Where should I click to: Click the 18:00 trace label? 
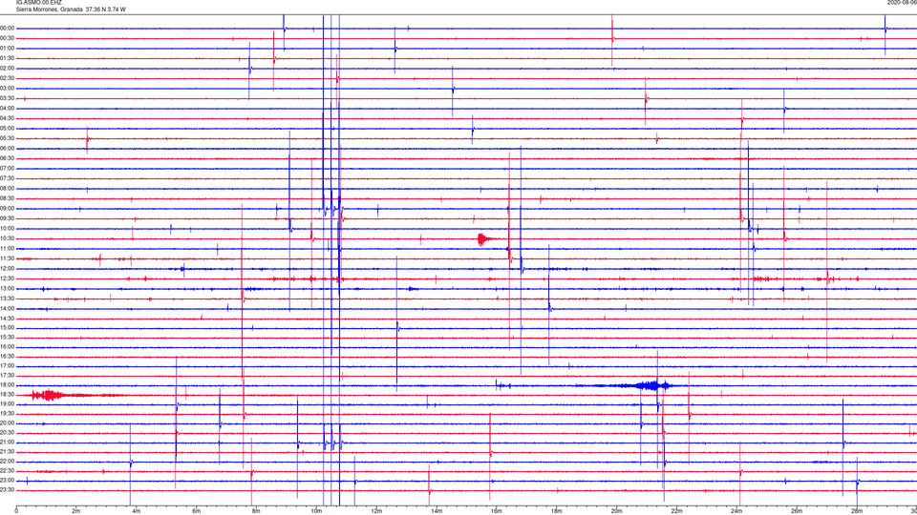pos(8,385)
